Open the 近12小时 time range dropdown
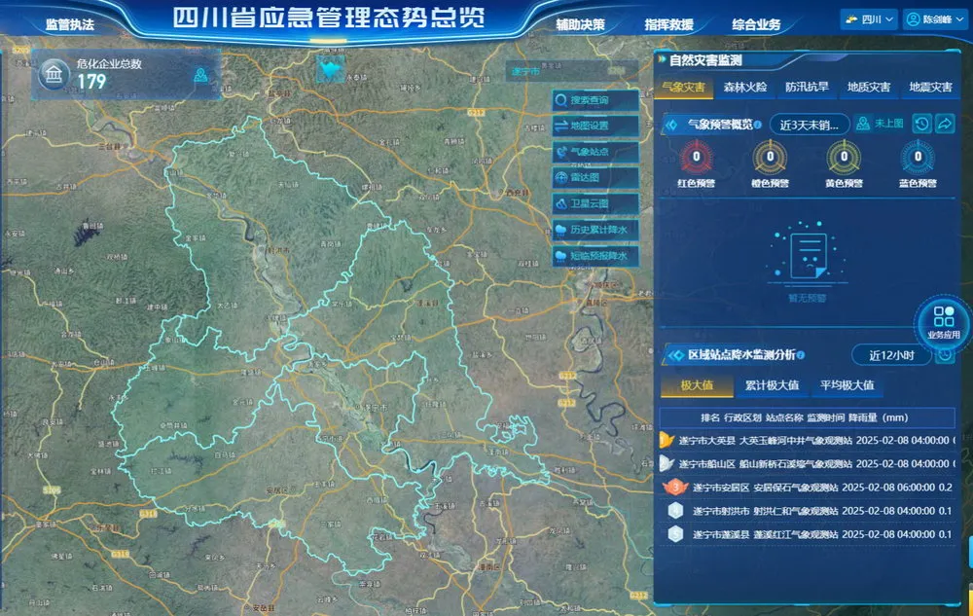973x616 pixels. tap(891, 355)
